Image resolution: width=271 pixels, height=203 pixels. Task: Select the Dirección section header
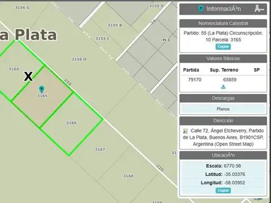223,121
